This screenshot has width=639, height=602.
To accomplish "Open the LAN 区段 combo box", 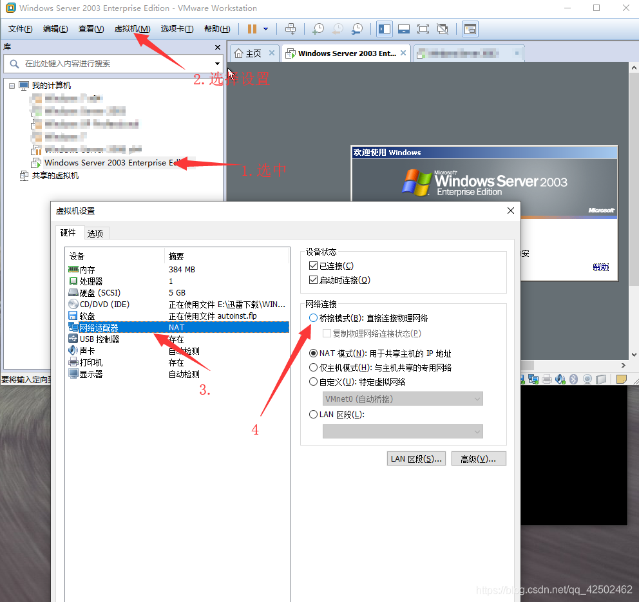I will click(x=403, y=431).
